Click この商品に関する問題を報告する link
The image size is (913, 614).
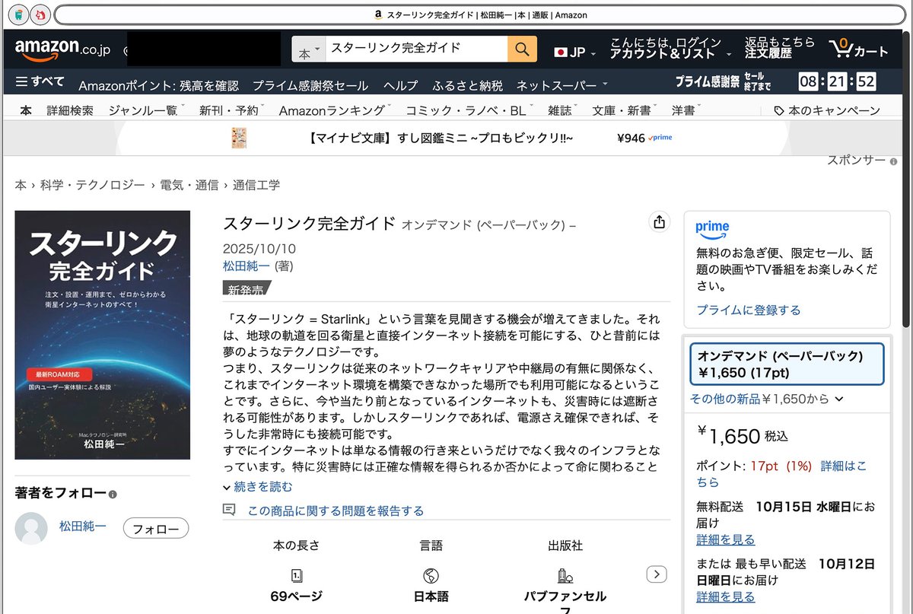coord(336,511)
